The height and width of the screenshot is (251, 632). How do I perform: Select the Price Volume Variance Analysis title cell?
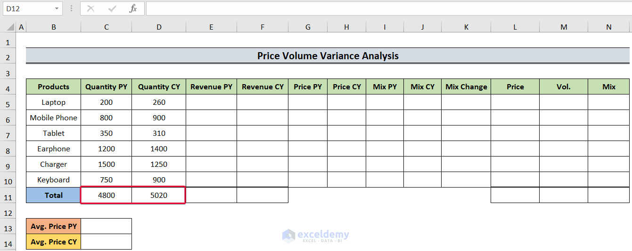coord(328,56)
